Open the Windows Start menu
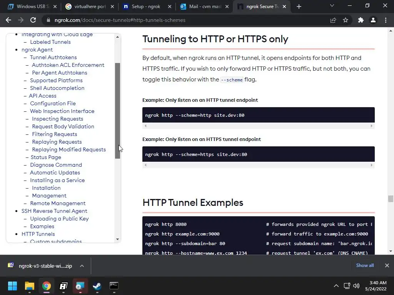Viewport: 394px width, 295px height. pos(12,286)
